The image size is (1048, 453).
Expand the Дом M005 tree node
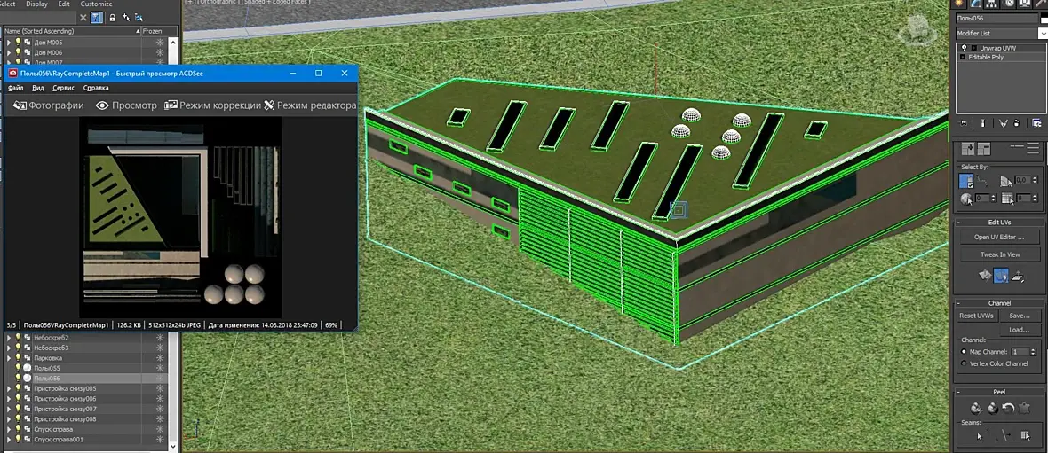[x=9, y=42]
